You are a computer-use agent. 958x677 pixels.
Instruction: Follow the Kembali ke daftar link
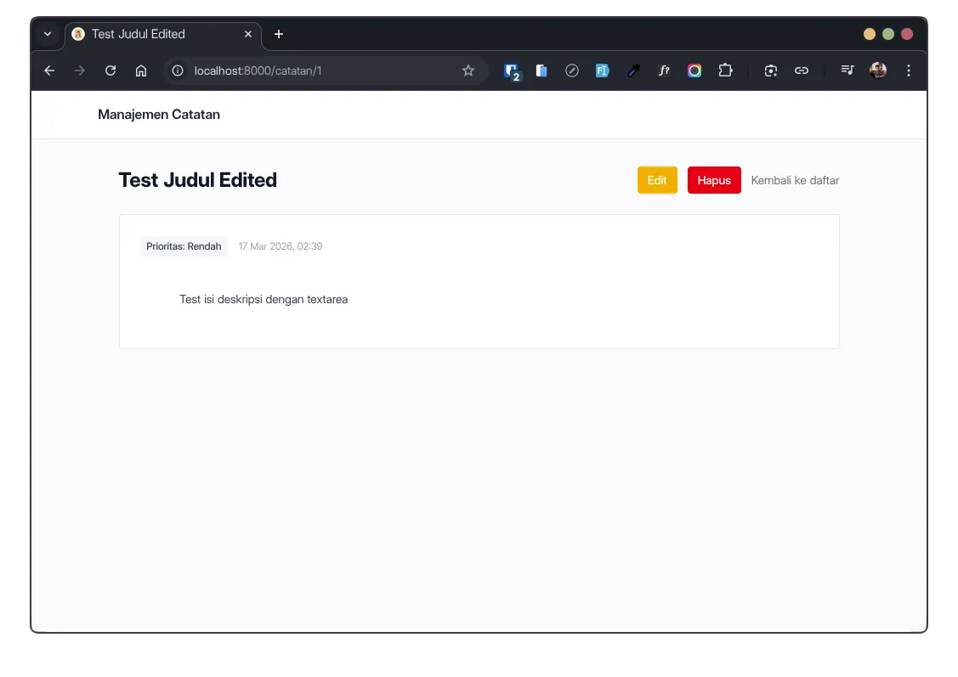click(x=794, y=180)
